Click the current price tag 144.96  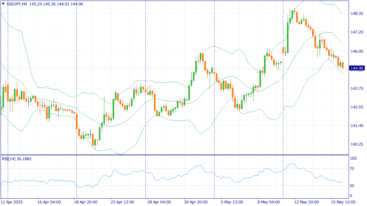tap(357, 68)
